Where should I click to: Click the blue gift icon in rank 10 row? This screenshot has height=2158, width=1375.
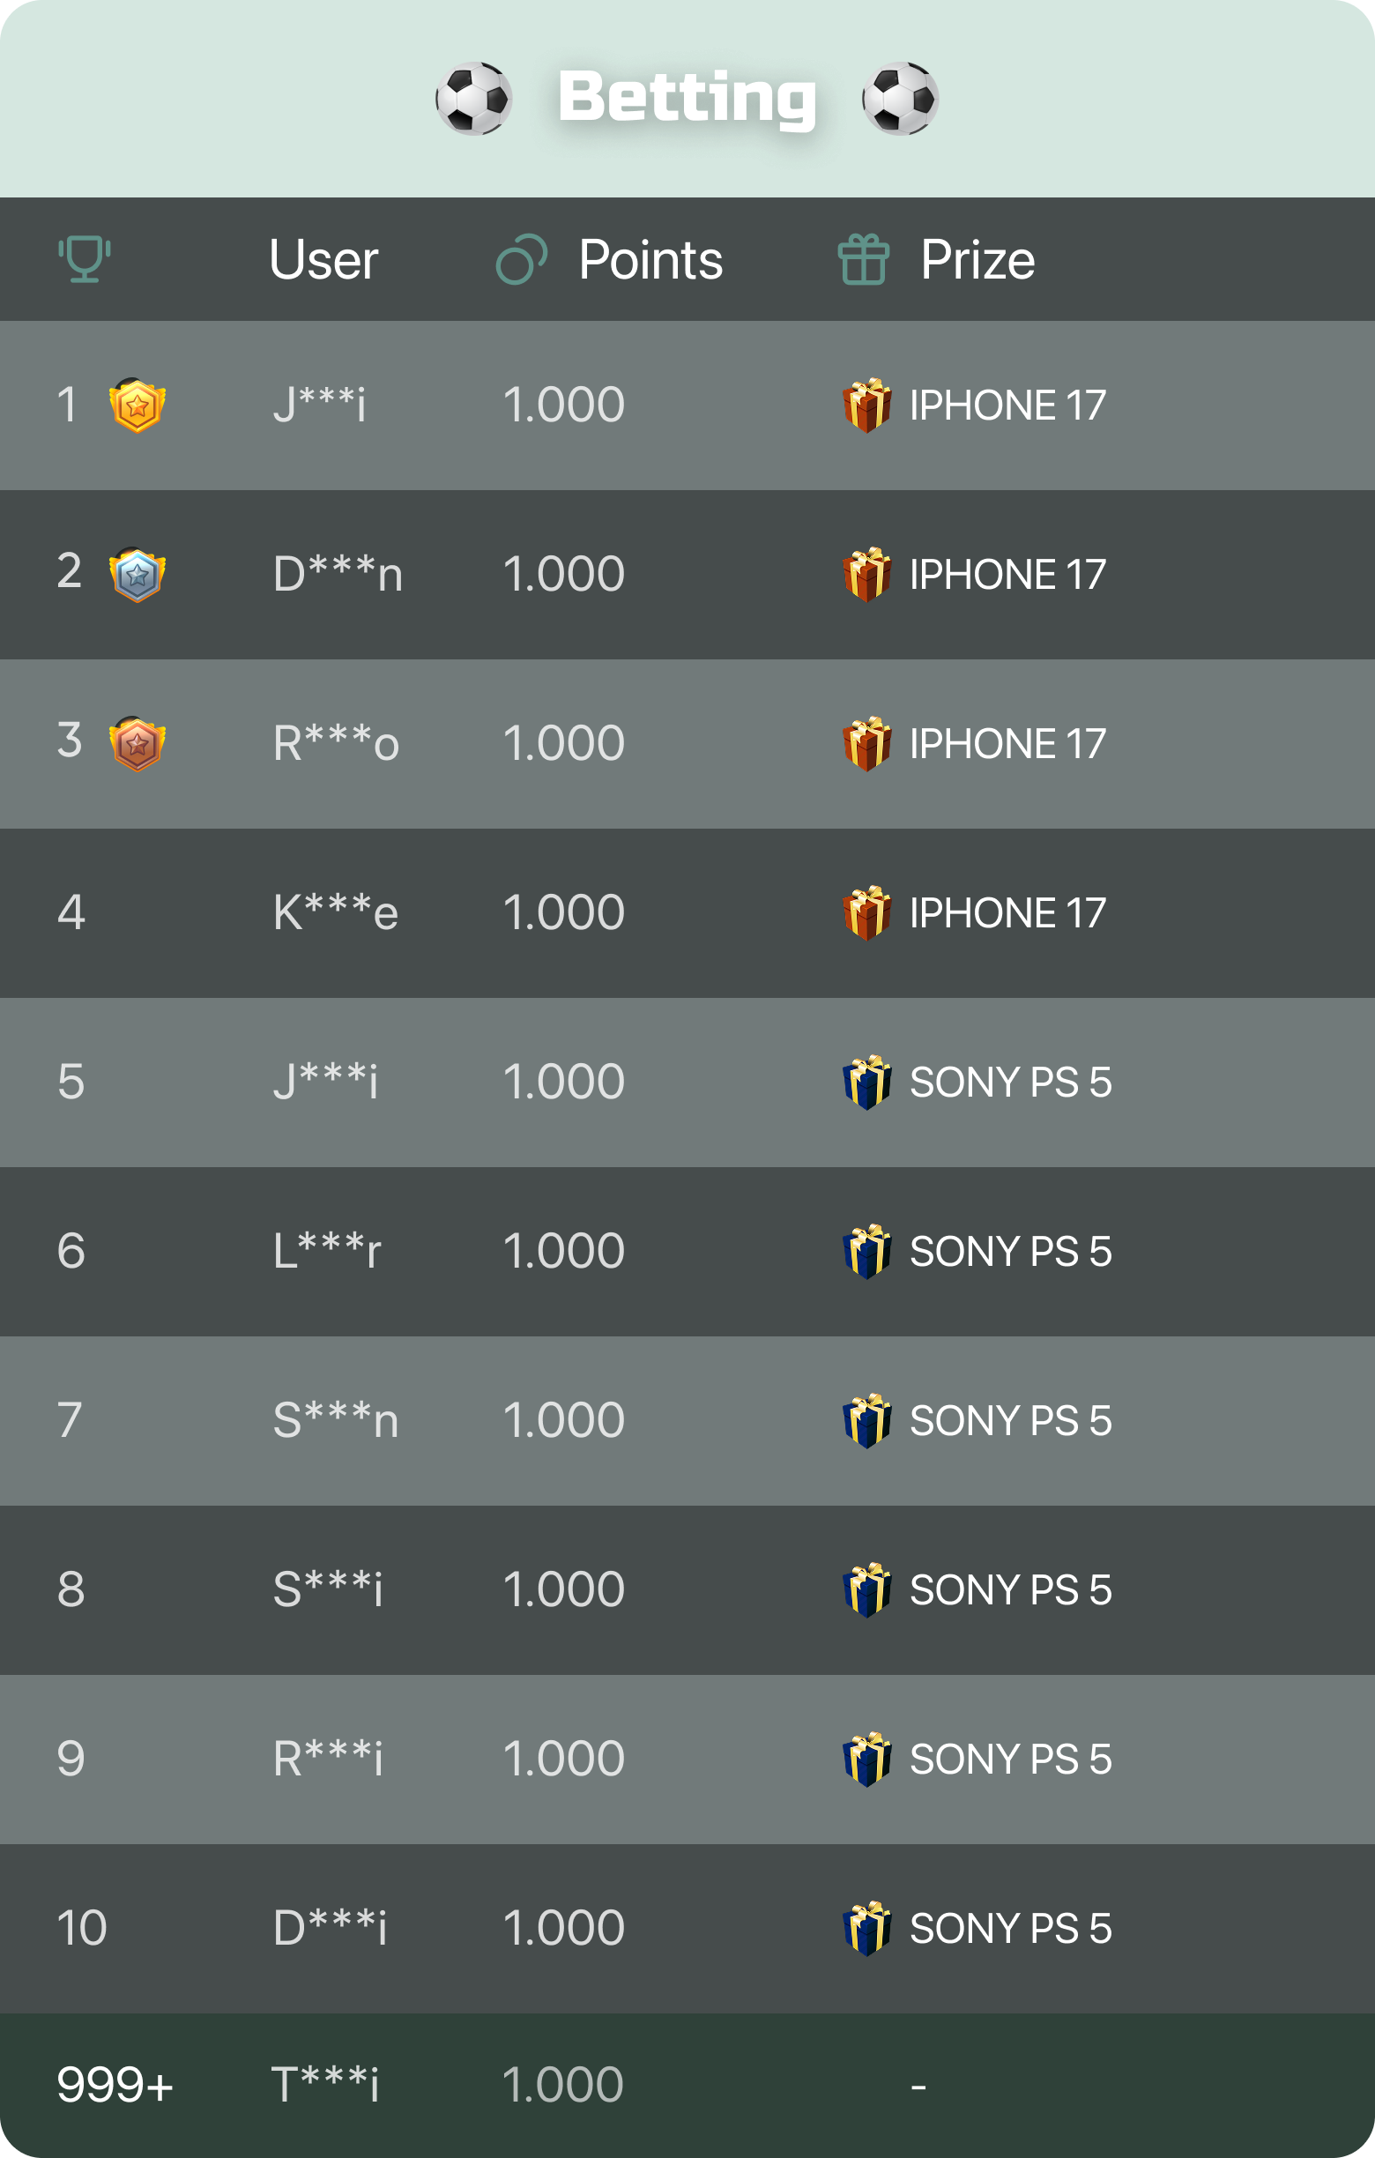[x=866, y=1928]
